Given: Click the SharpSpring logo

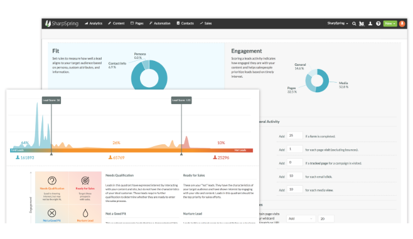Looking at the screenshot, I should coord(62,23).
